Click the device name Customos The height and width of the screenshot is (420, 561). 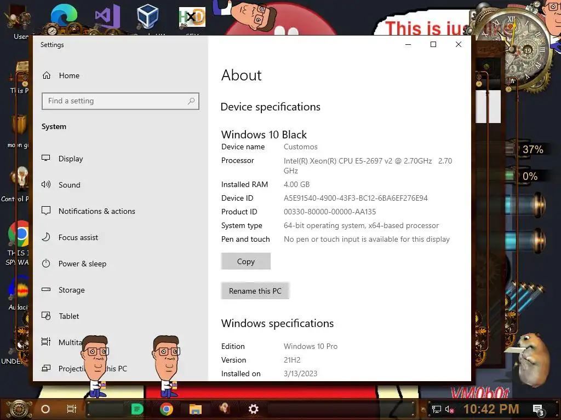[301, 147]
